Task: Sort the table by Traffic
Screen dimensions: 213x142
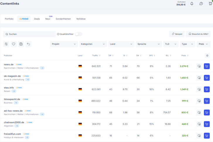Action: tap(96, 56)
